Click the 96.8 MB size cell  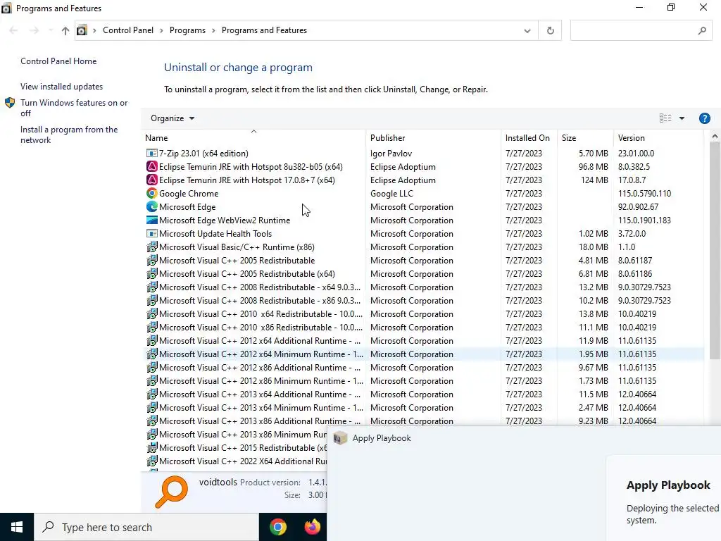point(593,166)
